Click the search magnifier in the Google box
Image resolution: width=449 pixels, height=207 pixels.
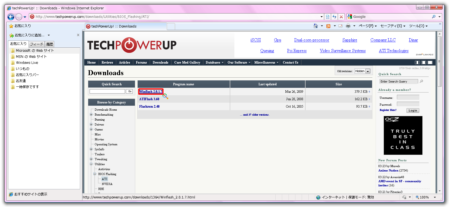tap(434, 17)
